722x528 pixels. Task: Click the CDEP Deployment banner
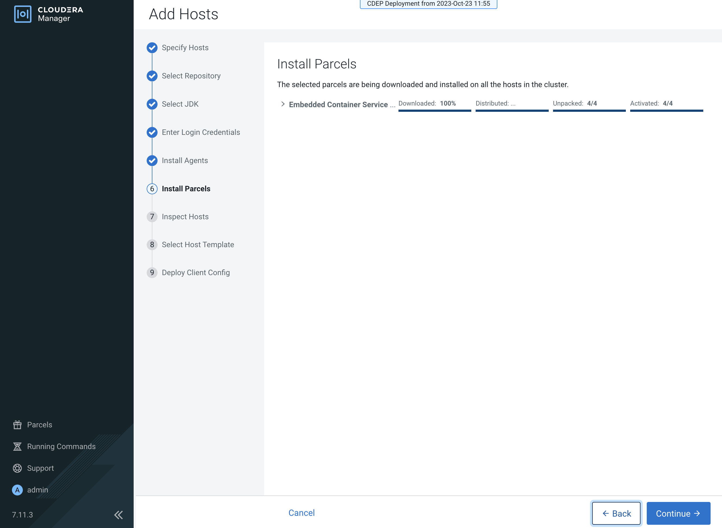click(x=428, y=4)
